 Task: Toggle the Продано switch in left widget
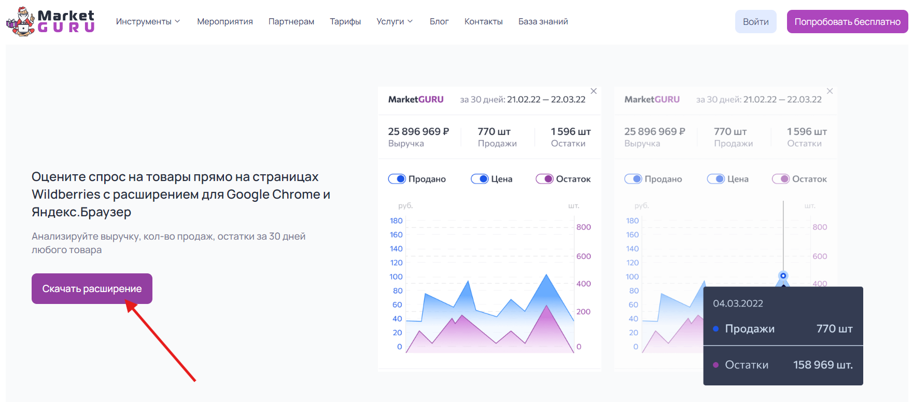tap(397, 179)
